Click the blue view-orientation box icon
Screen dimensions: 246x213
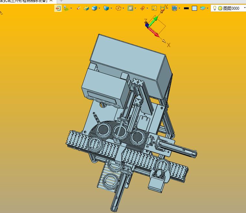click(106, 8)
